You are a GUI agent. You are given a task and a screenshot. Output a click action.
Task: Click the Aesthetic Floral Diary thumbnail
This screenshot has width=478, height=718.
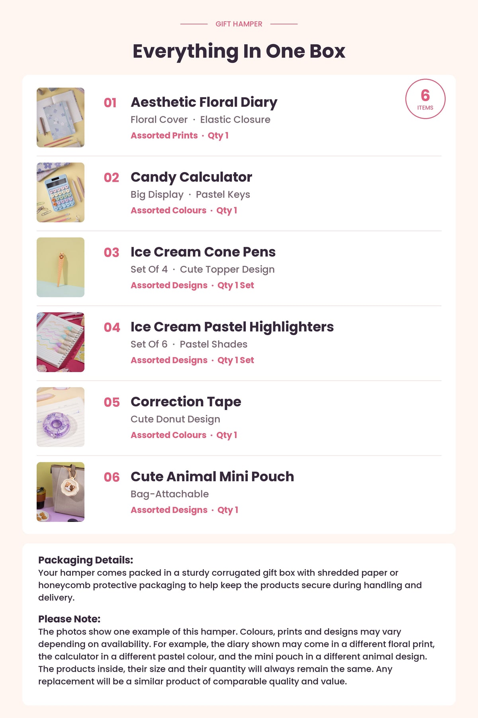pos(61,118)
